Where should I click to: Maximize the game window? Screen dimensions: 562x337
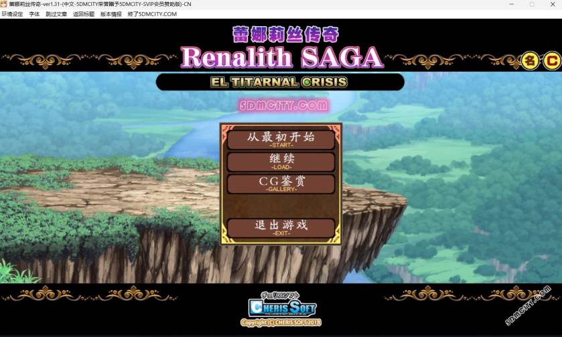point(532,4)
